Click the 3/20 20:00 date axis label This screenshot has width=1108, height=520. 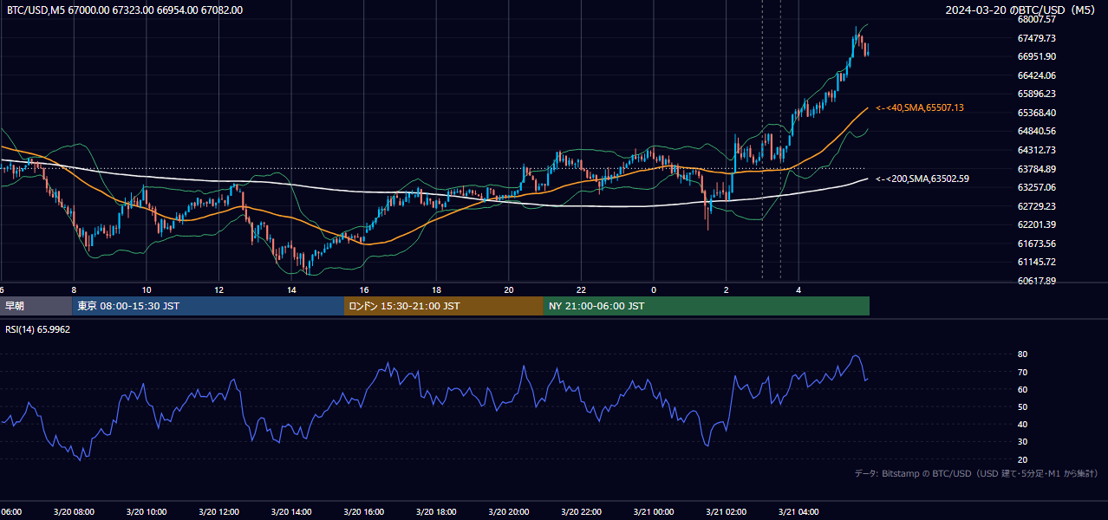[x=509, y=512]
